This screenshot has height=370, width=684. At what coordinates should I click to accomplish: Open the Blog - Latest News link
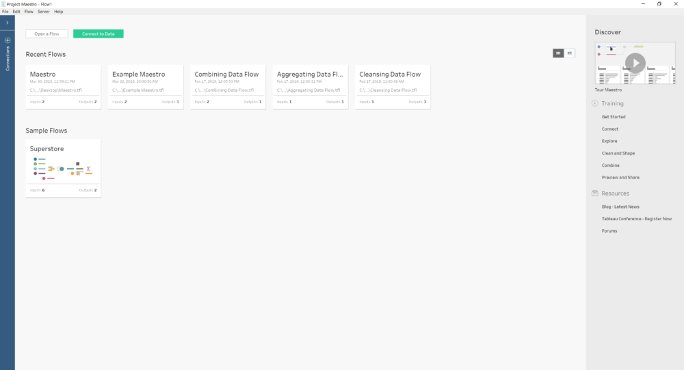tap(620, 207)
